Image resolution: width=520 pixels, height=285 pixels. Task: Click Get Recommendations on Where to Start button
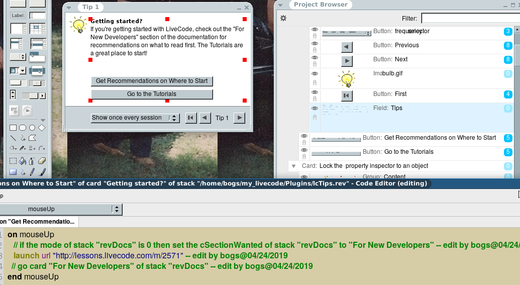(152, 81)
